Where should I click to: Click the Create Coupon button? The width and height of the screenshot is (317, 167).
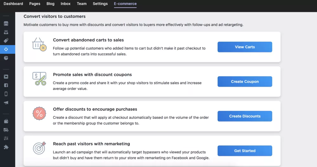click(x=245, y=81)
